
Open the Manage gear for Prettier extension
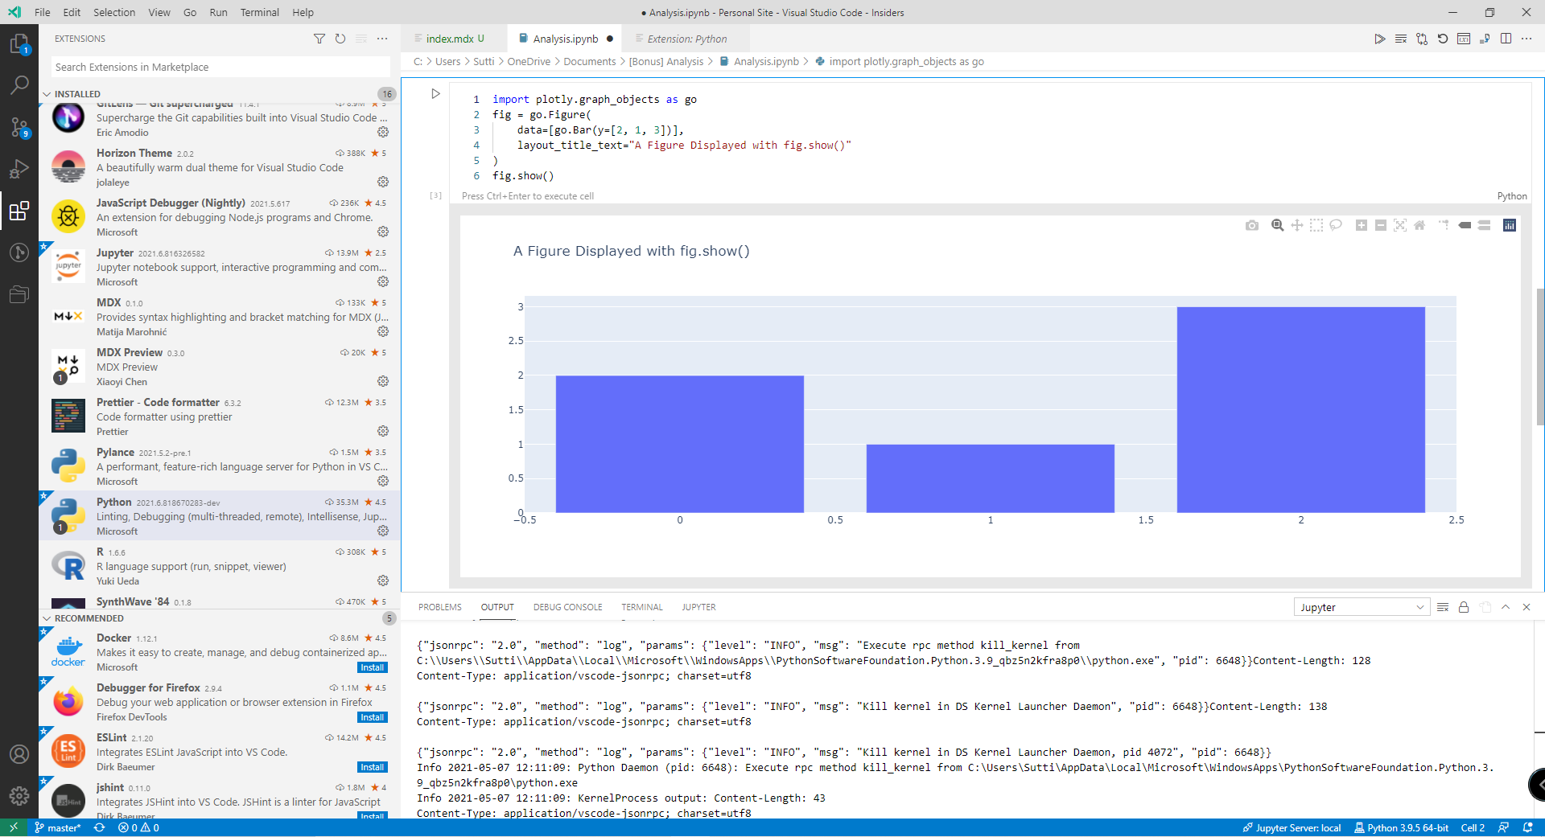point(383,431)
